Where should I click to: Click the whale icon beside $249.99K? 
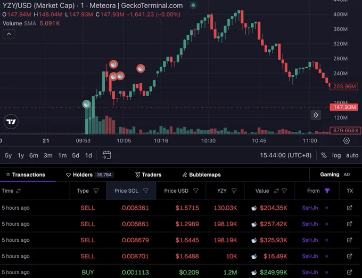(254, 273)
